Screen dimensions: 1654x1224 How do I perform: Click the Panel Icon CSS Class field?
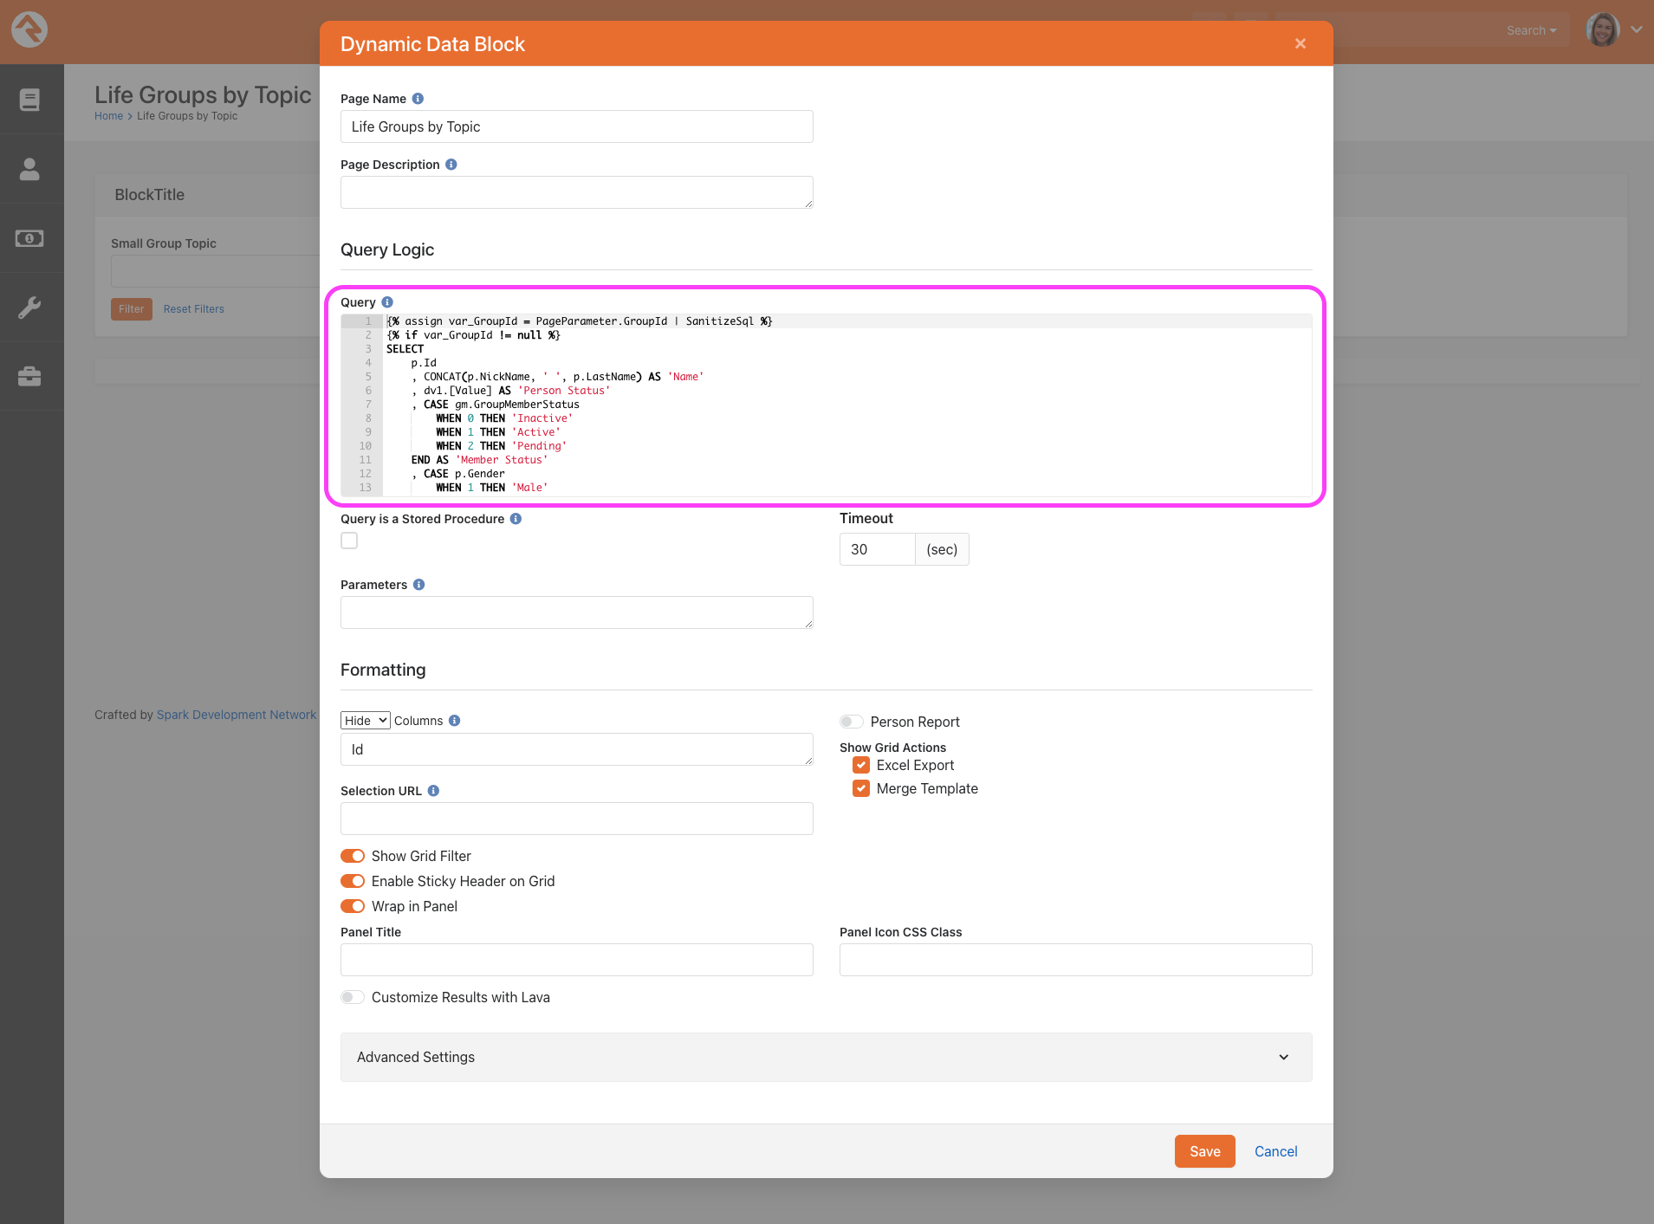pos(1075,960)
